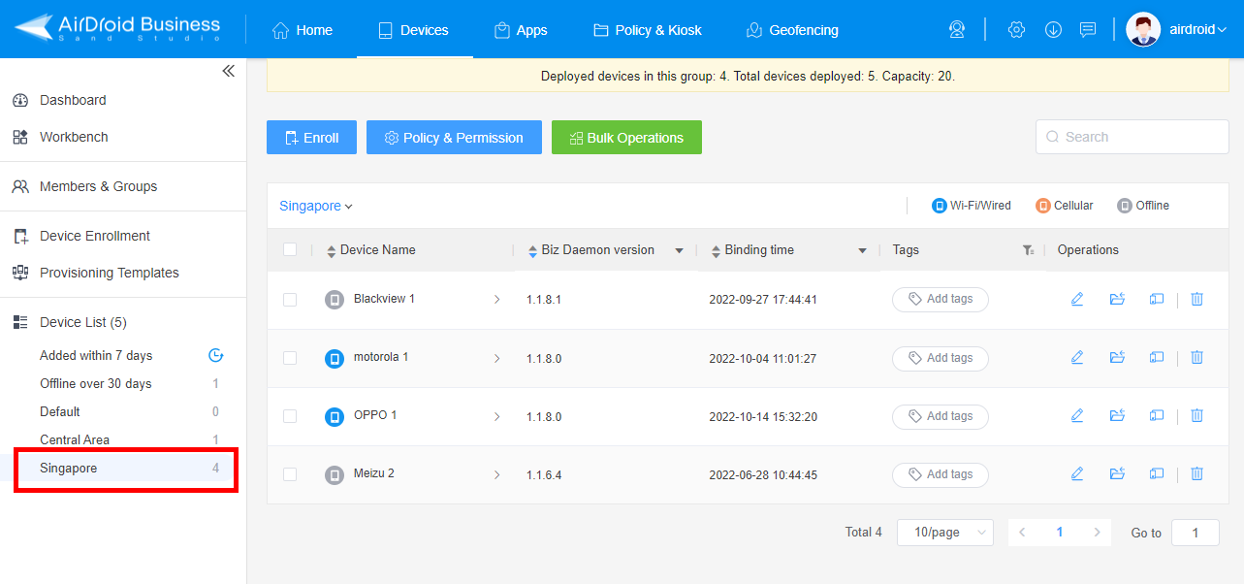Open the remote device icon for Blackview 1
The height and width of the screenshot is (584, 1244).
coord(1157,299)
